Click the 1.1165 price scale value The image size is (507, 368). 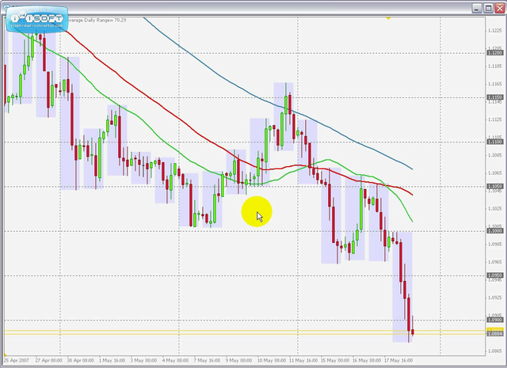coord(494,84)
